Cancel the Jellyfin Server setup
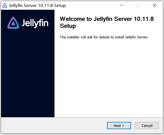This screenshot has height=135, width=164. pos(147,126)
